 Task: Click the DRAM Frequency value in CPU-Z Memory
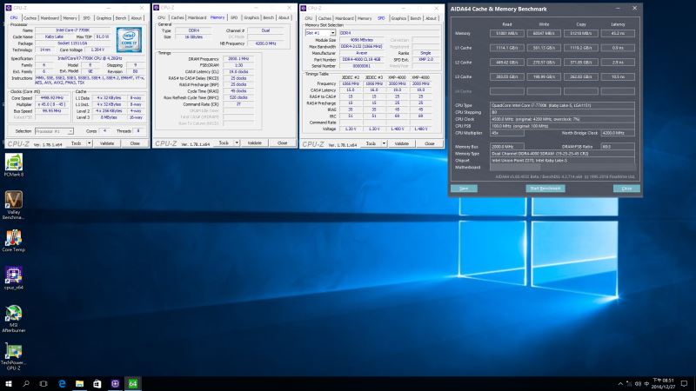pos(238,58)
